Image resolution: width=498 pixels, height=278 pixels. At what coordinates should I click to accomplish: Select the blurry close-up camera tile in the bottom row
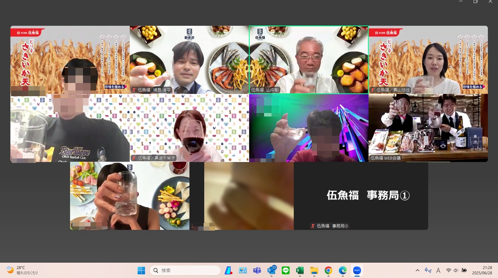point(249,196)
